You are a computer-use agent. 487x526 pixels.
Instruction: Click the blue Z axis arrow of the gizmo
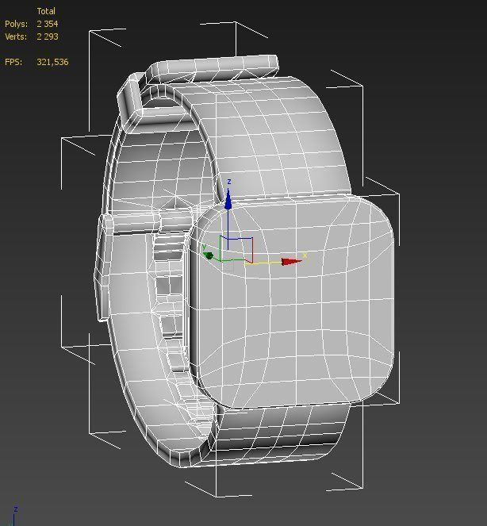tap(228, 200)
